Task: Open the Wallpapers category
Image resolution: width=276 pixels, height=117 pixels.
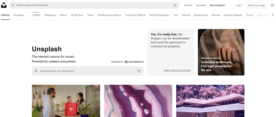Action: point(50,15)
